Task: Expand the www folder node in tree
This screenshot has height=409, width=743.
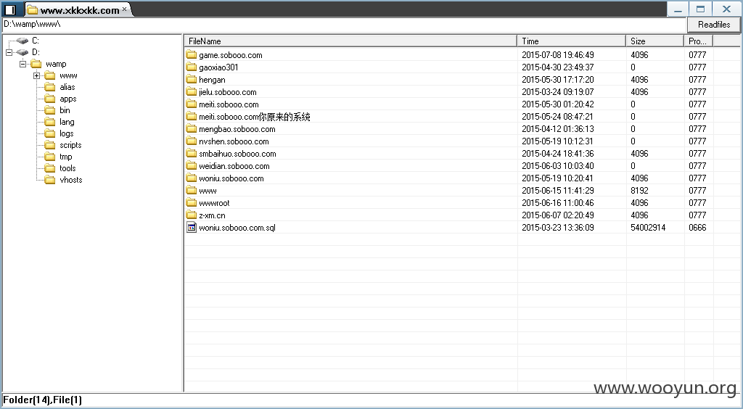Action: [36, 75]
